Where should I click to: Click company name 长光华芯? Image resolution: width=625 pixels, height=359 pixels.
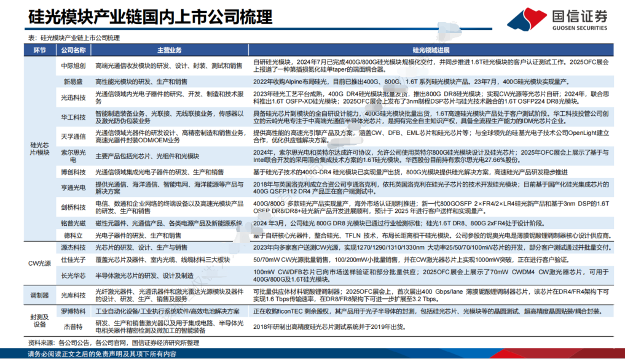73,276
